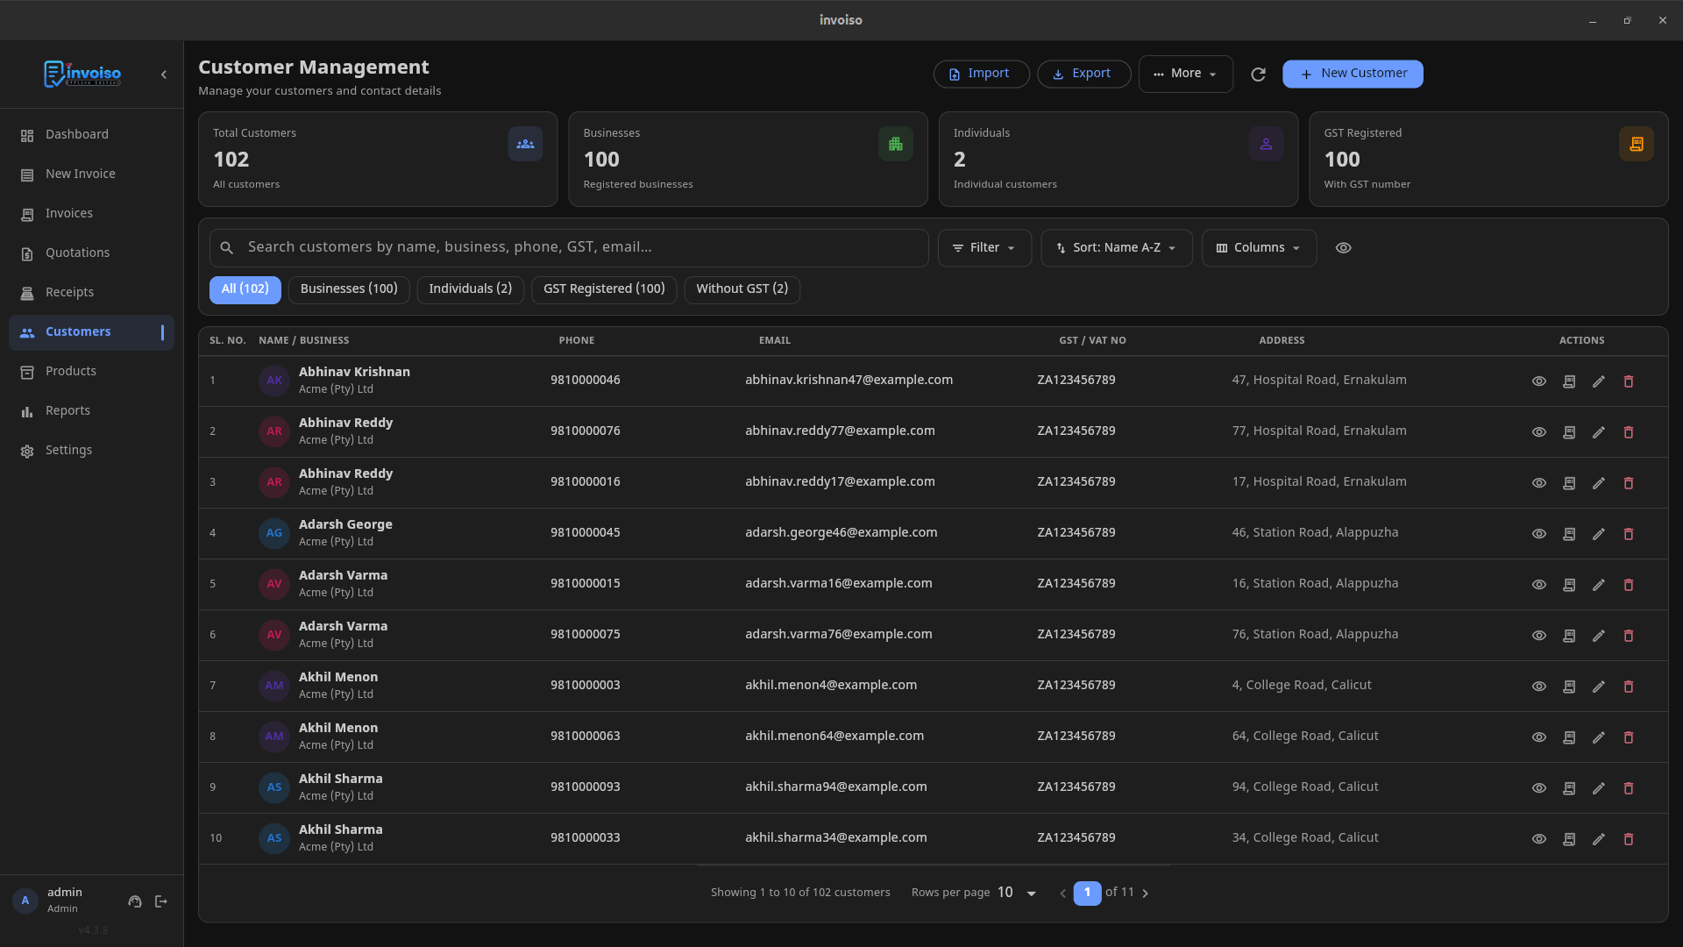Switch to Businesses (100) tab
Viewport: 1683px width, 947px height.
pos(349,289)
